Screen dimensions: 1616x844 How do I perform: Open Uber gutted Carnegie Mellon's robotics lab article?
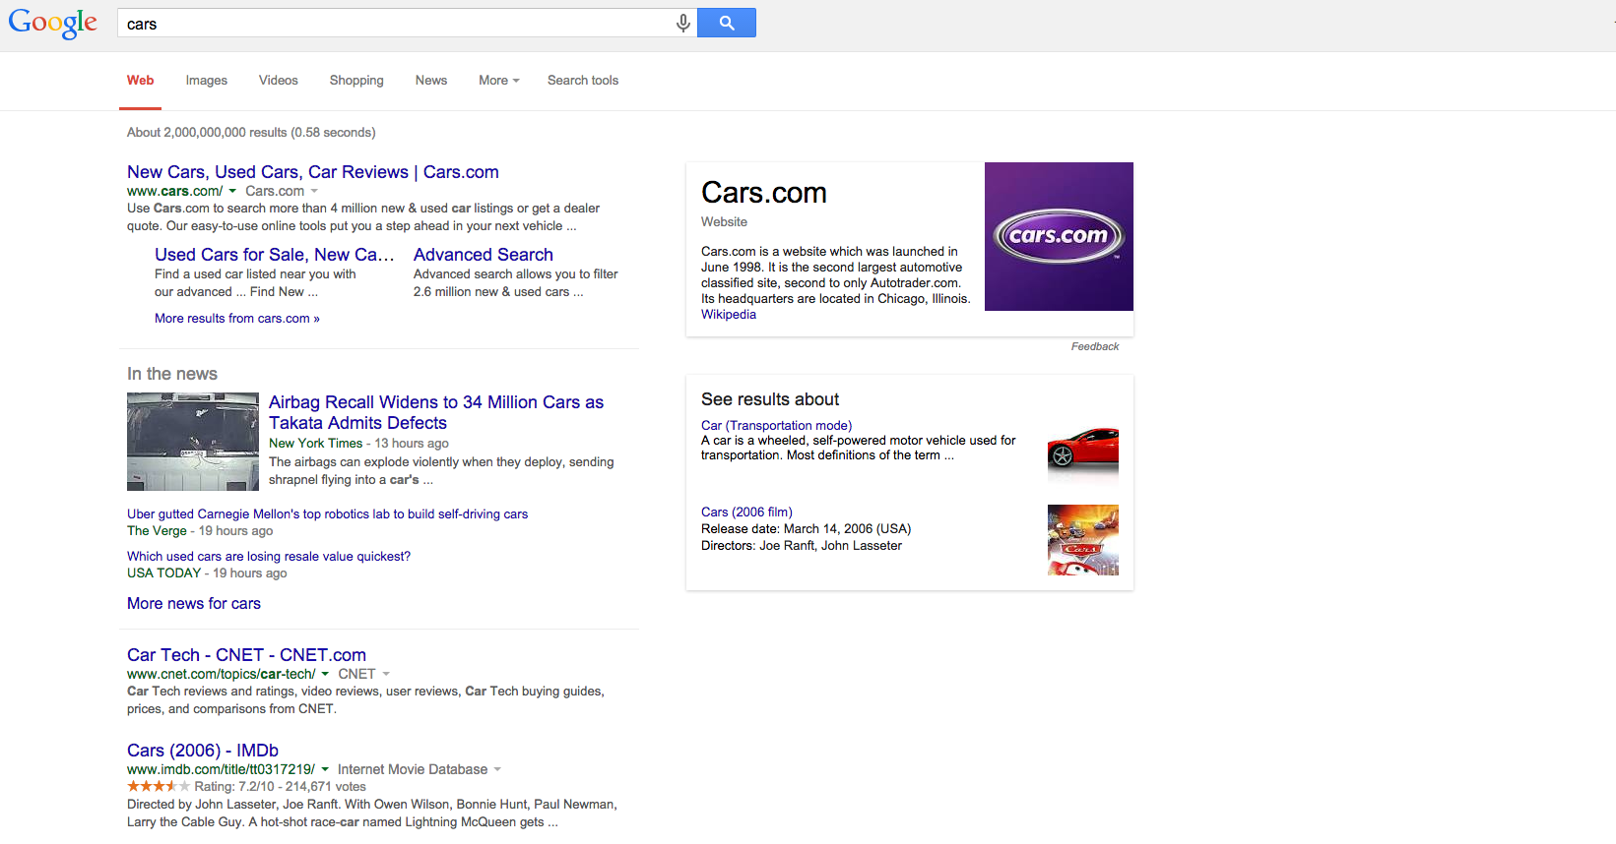pos(327,514)
